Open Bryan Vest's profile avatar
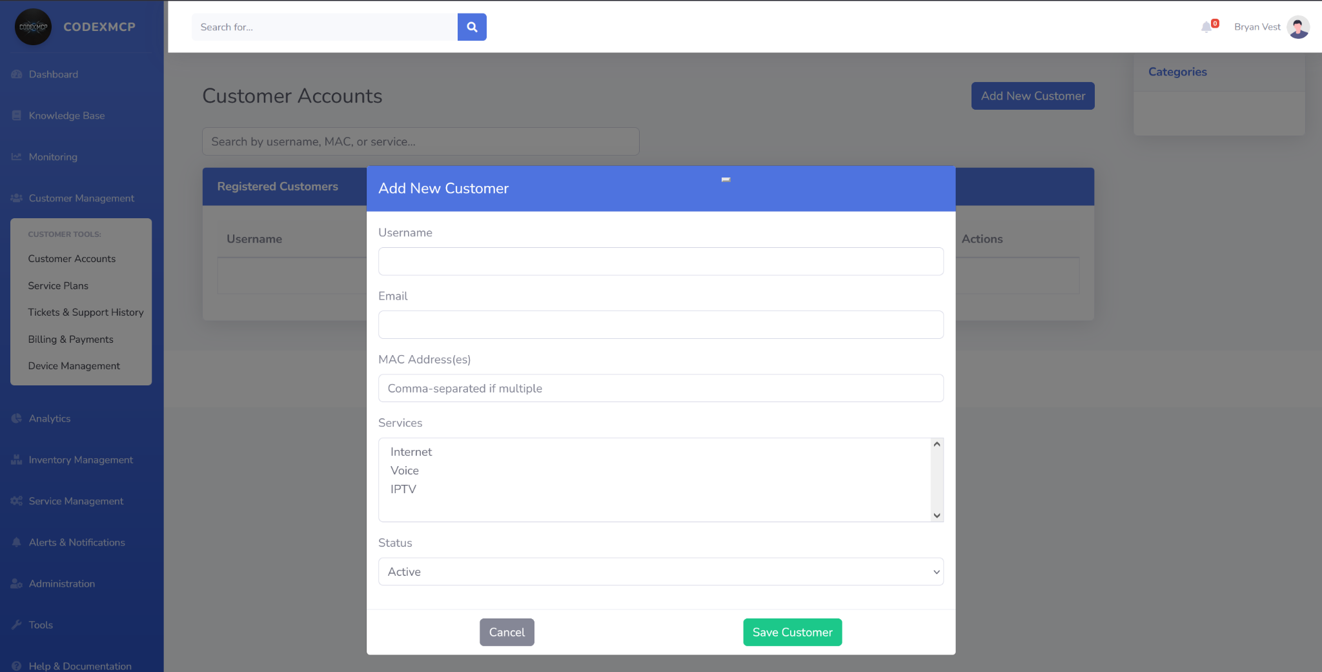This screenshot has height=672, width=1322. (1298, 27)
